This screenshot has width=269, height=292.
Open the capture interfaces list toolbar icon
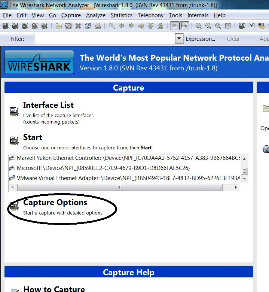[5, 26]
